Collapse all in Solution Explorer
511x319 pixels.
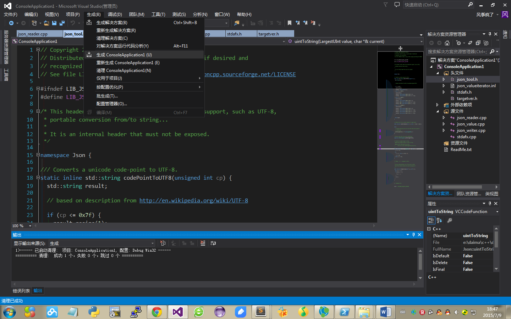pyautogui.click(x=478, y=43)
